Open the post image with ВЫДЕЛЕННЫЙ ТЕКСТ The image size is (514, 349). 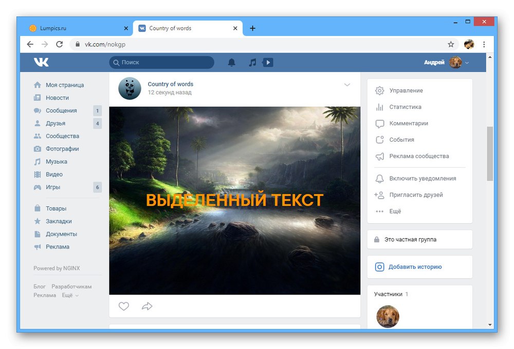click(x=235, y=200)
